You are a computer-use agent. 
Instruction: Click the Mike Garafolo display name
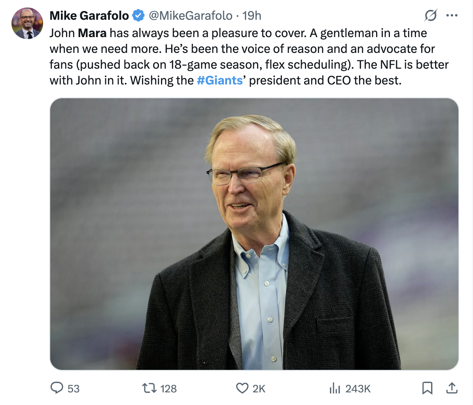(89, 16)
